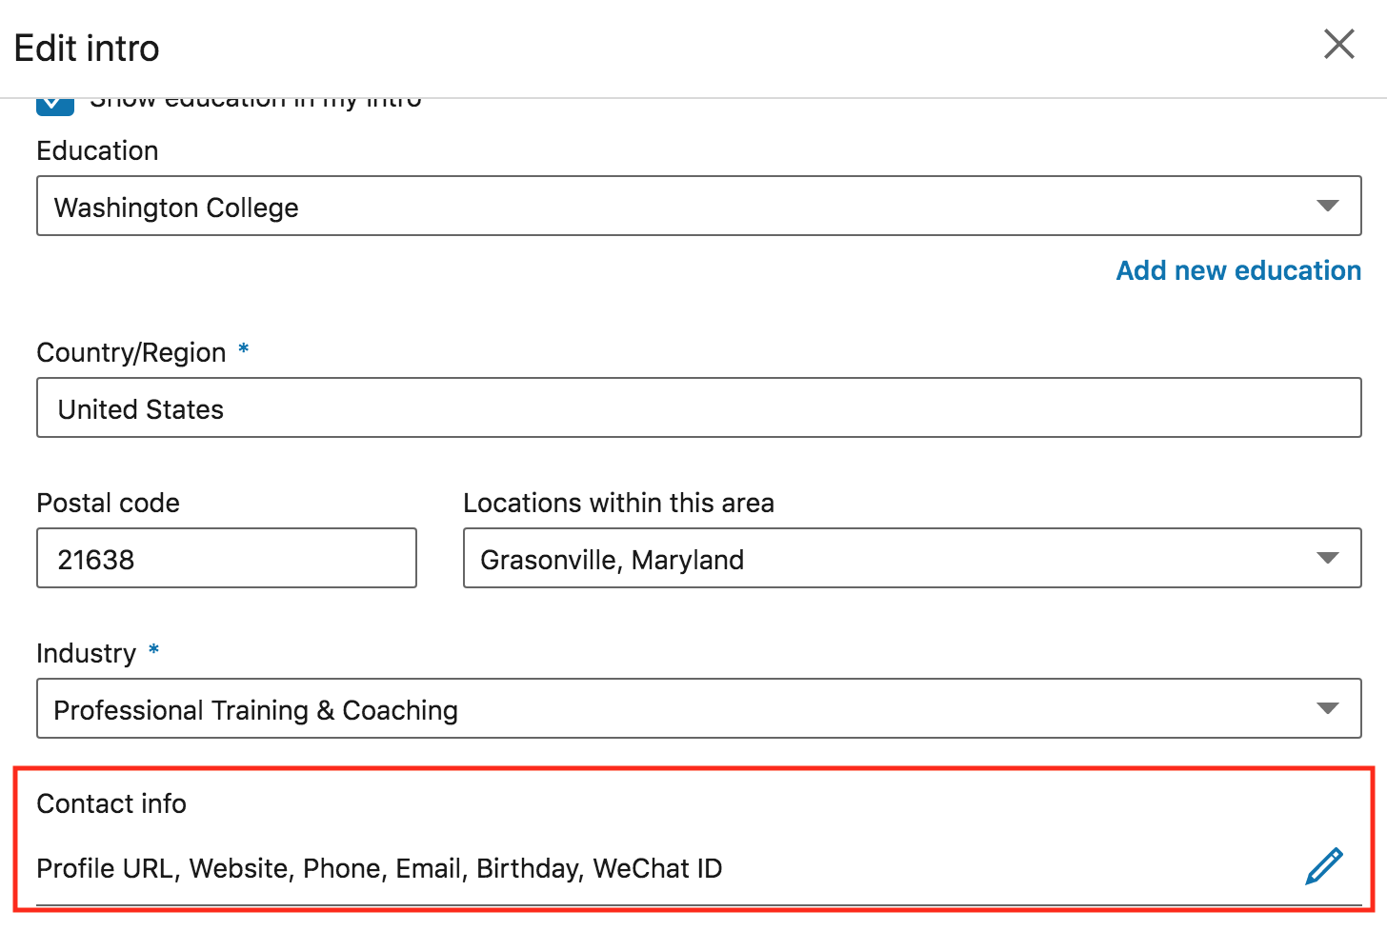The width and height of the screenshot is (1387, 931).
Task: Expand the Professional Training & Coaching dropdown
Action: [667, 709]
